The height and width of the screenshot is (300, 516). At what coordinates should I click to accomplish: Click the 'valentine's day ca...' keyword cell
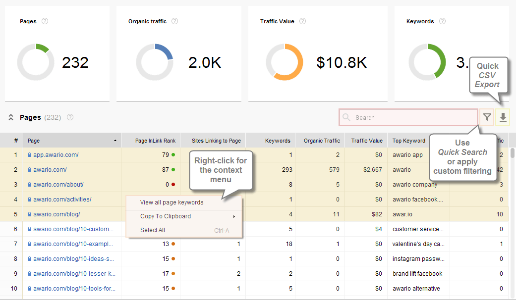(x=418, y=244)
